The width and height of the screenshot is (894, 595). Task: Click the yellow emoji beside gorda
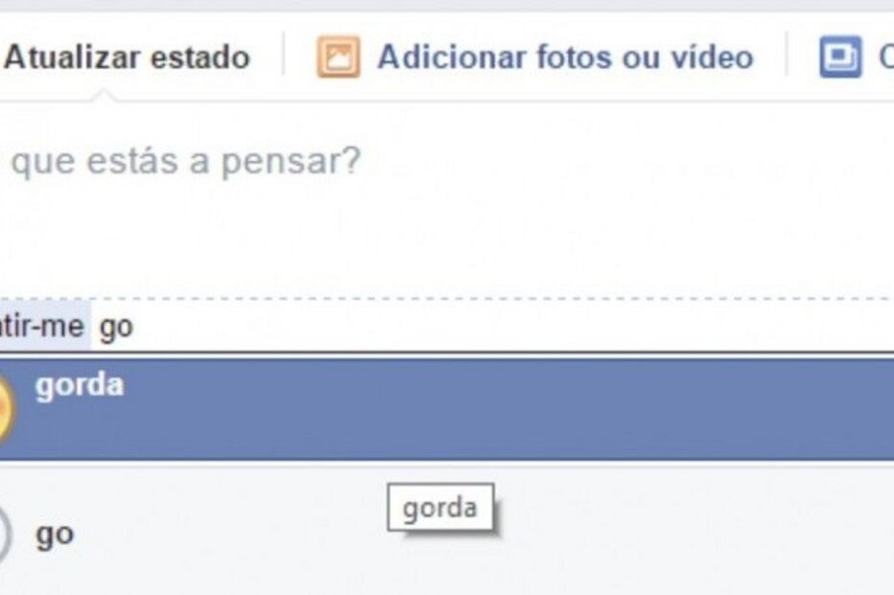pos(6,408)
